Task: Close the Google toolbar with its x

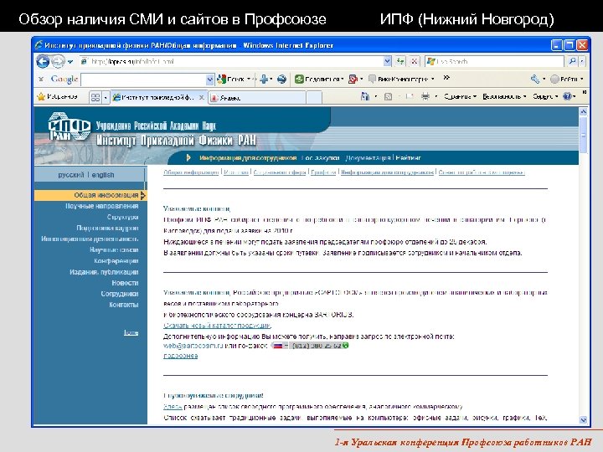Action: pos(41,79)
